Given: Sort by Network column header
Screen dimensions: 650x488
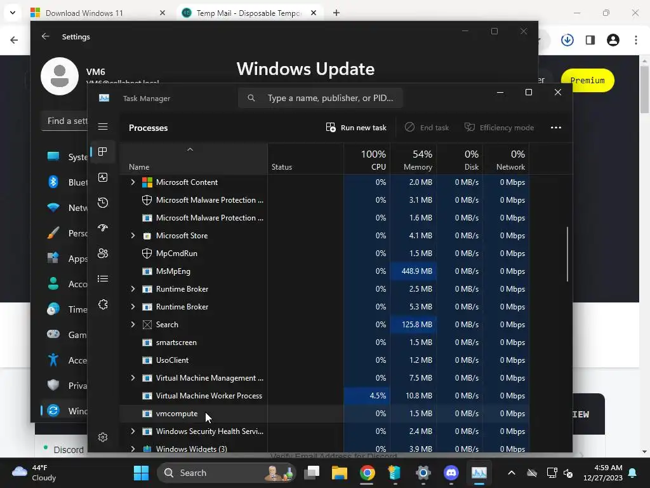Looking at the screenshot, I should (506, 159).
